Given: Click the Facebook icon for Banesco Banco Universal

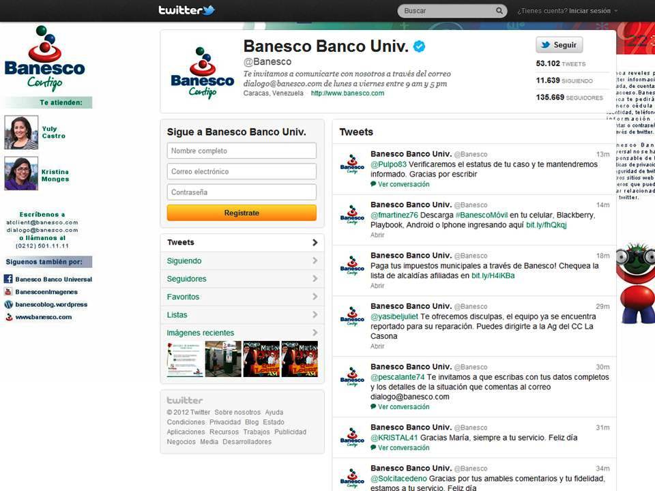Looking at the screenshot, I should pyautogui.click(x=9, y=279).
